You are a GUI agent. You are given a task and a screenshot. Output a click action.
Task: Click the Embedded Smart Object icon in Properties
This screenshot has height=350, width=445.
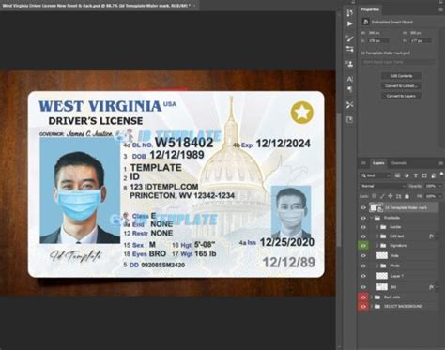pos(365,22)
